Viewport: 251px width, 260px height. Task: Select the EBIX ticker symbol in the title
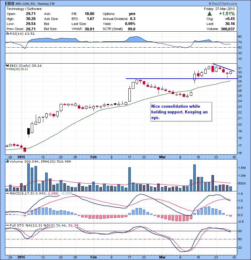(x=10, y=3)
